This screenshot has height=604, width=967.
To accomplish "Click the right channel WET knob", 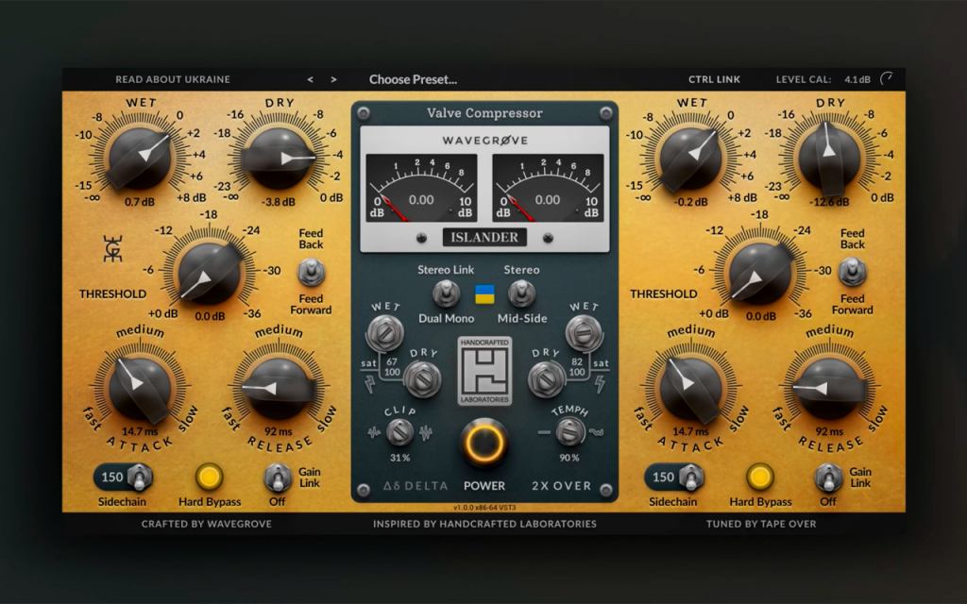I will [690, 158].
